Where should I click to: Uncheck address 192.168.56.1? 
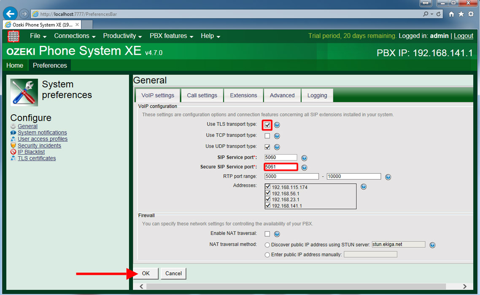point(268,193)
